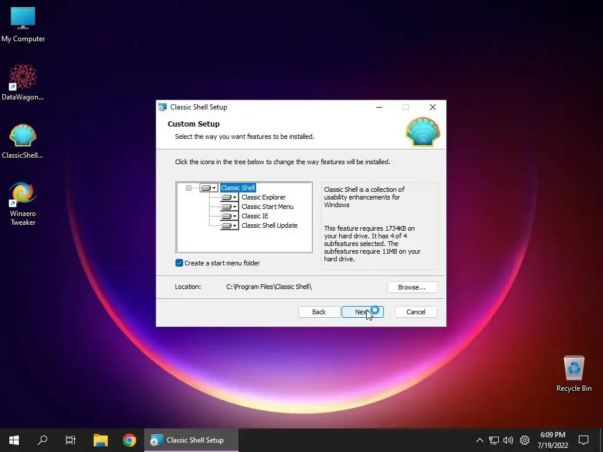This screenshot has height=452, width=603.
Task: Select the ClassicShell installer desktop icon
Action: tap(23, 141)
